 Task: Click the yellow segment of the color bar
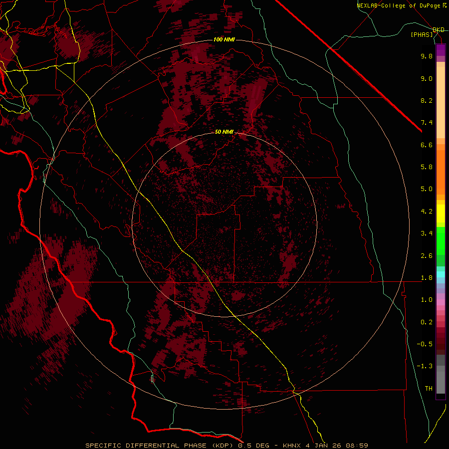(x=441, y=214)
